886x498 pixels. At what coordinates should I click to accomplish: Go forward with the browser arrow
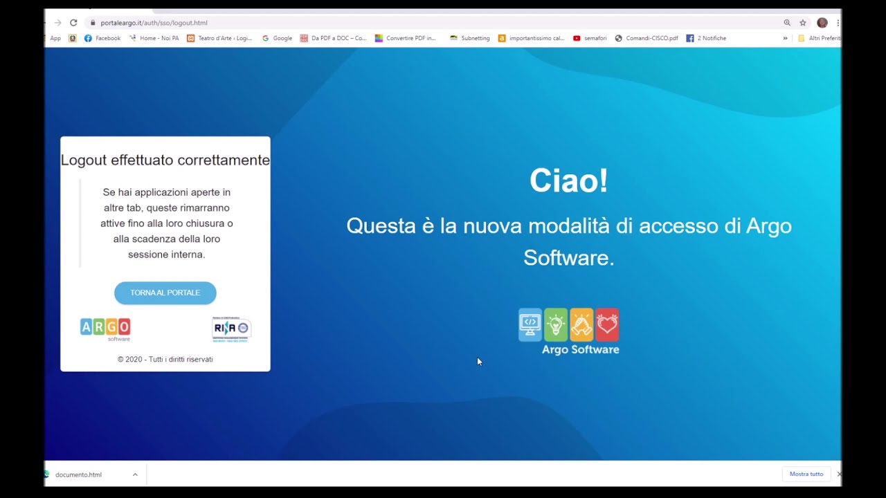point(57,23)
